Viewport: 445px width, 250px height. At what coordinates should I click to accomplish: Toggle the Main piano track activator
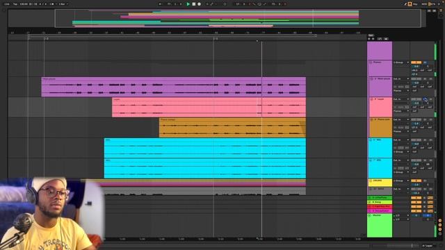tap(416, 78)
